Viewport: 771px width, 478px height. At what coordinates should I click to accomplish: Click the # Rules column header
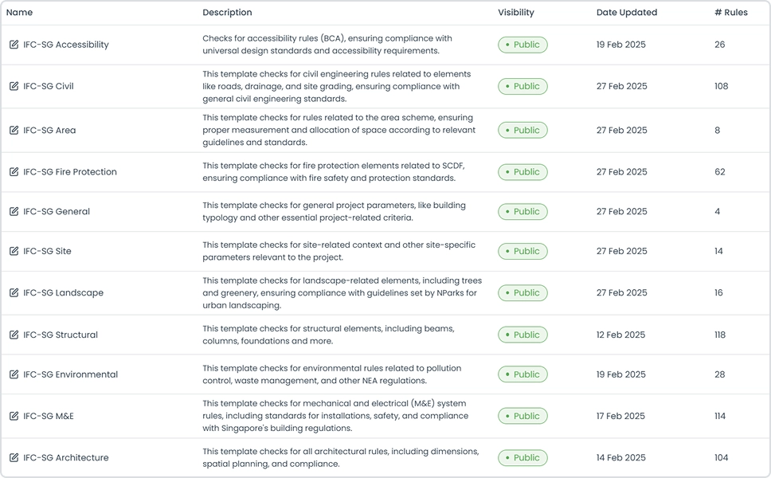(730, 13)
